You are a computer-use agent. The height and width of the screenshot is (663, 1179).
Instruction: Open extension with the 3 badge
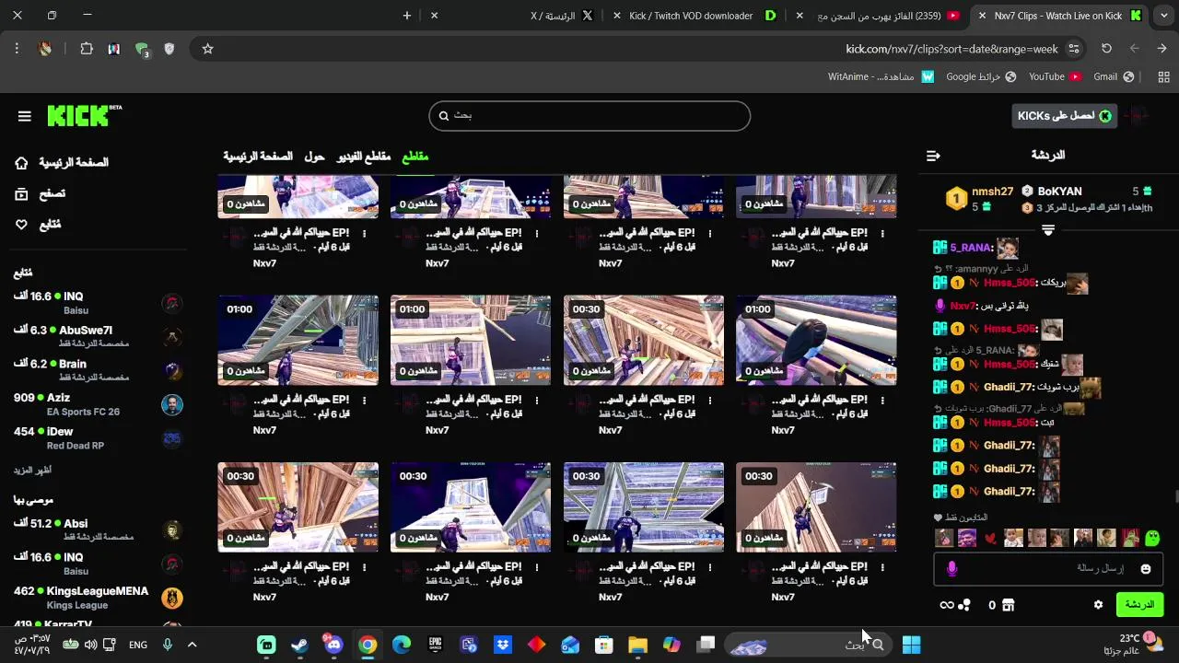142,50
